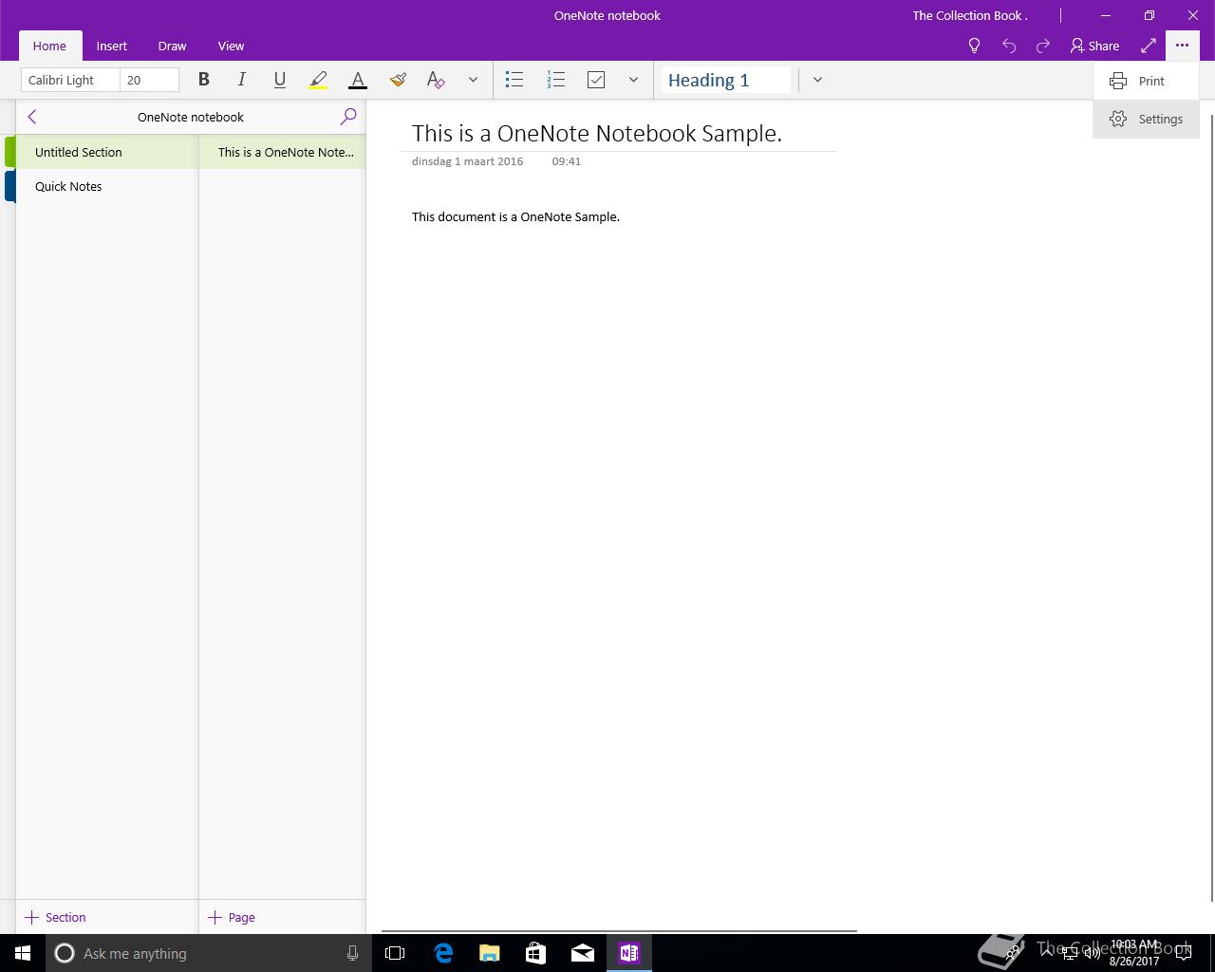Open File Explorer from the taskbar
The height and width of the screenshot is (972, 1215).
click(490, 953)
